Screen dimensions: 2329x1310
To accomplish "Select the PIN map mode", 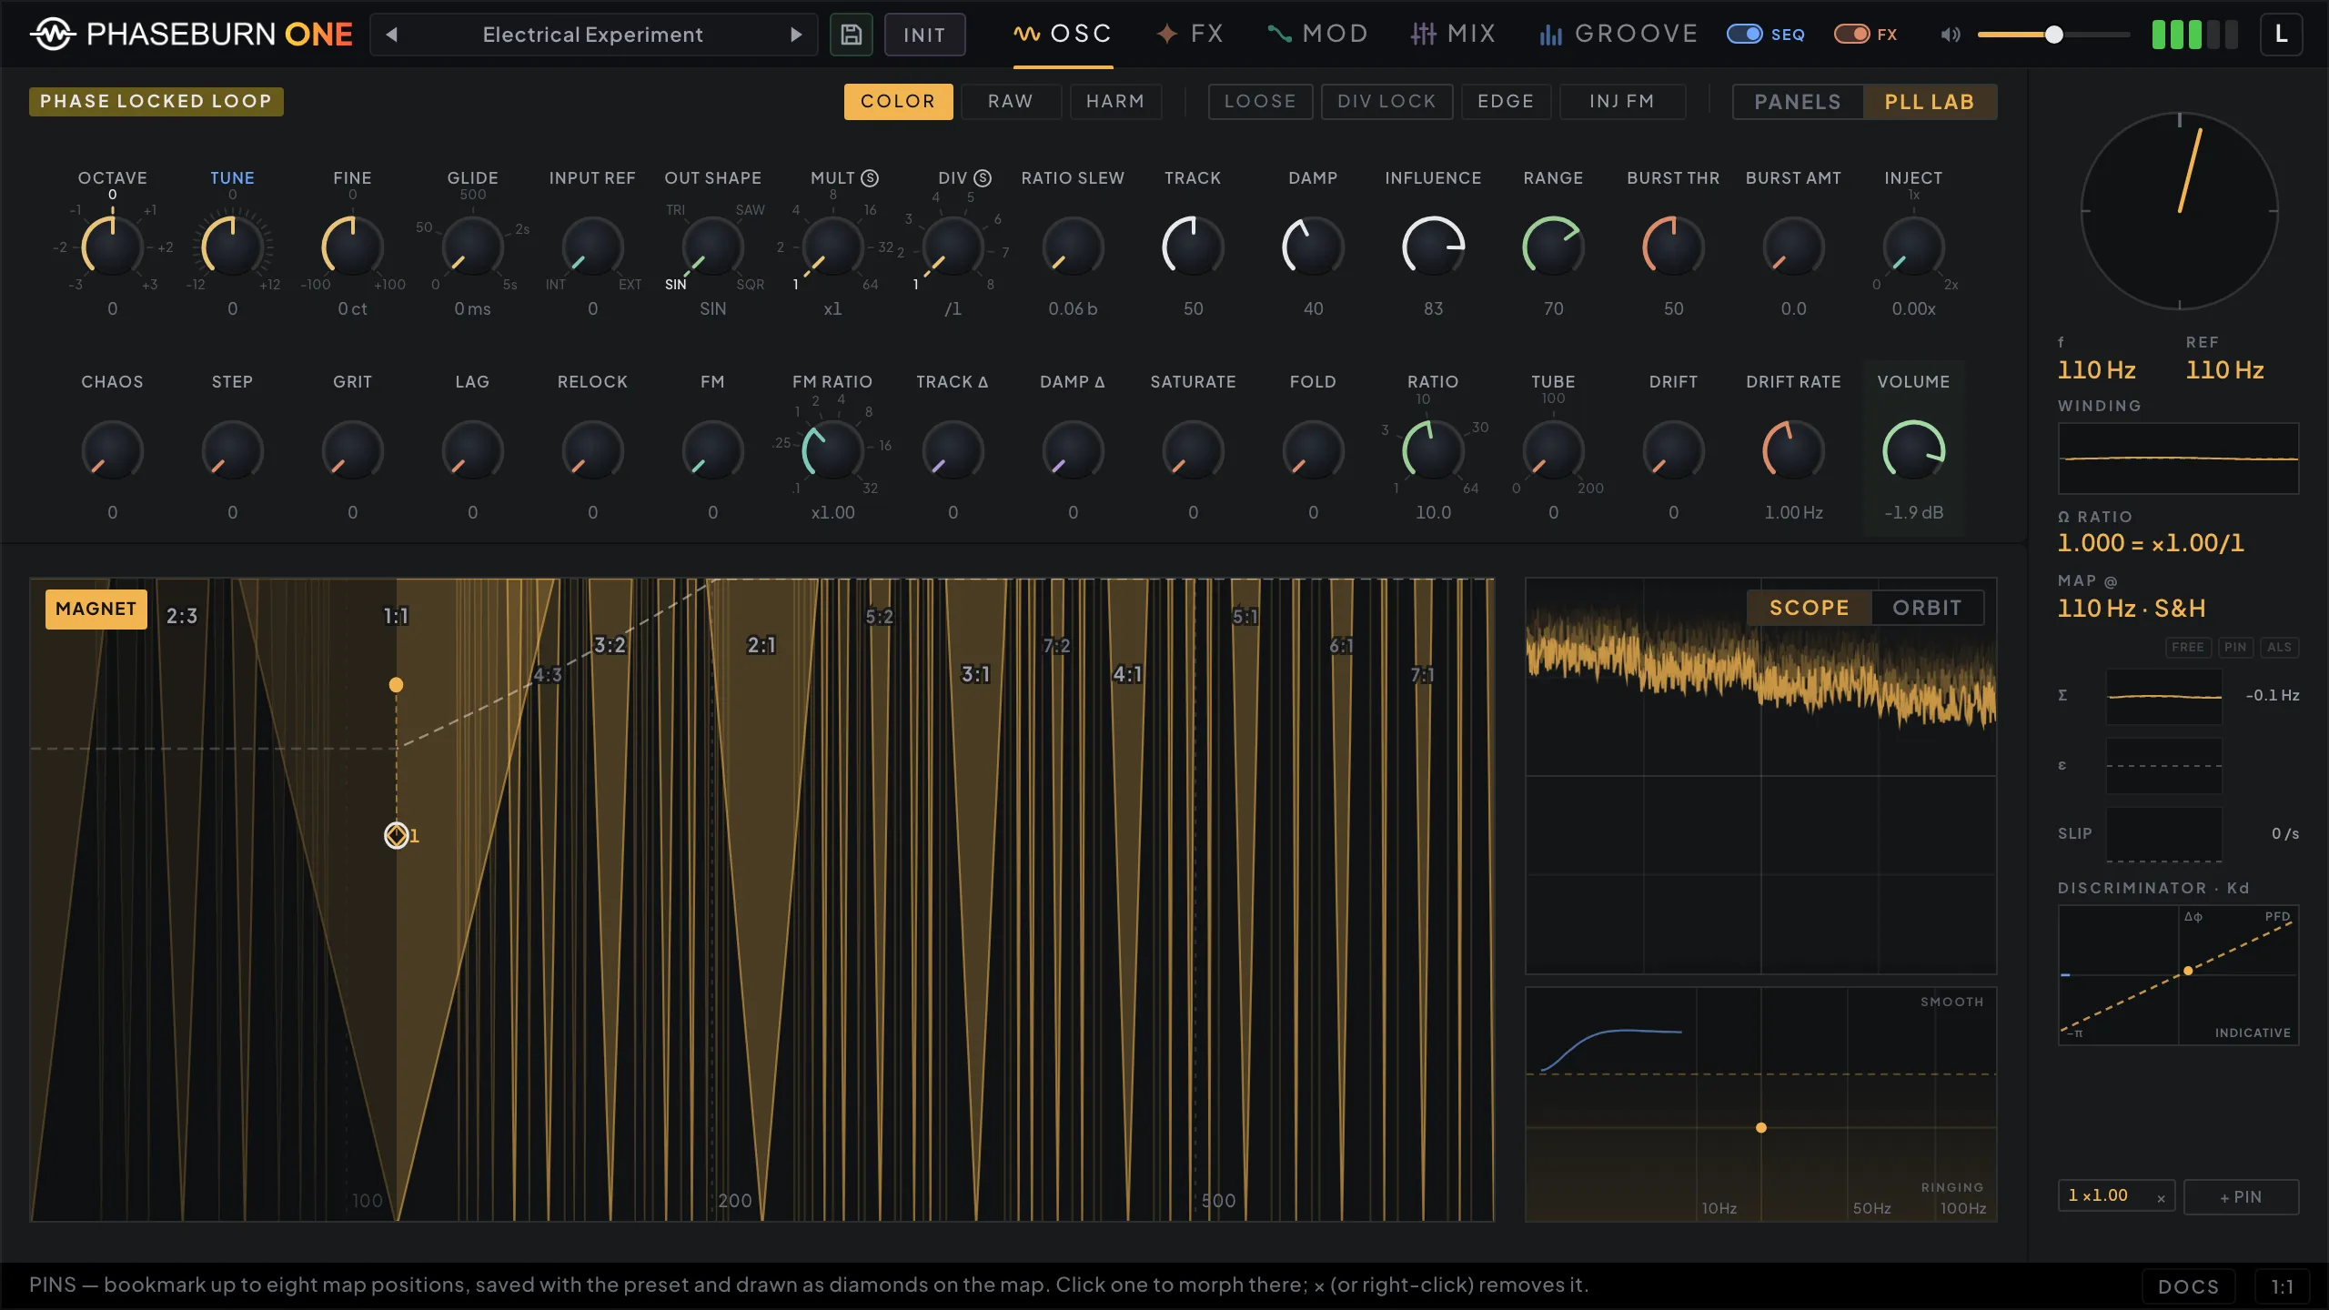I will coord(2235,648).
